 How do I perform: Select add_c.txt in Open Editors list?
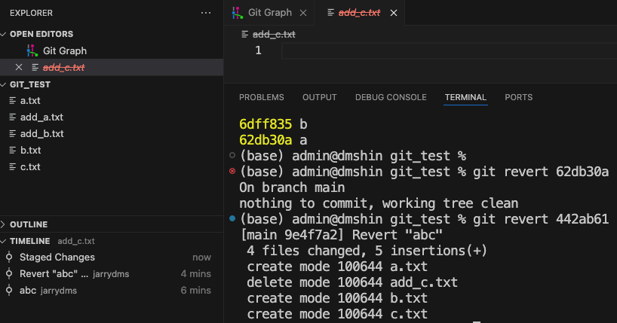click(112, 67)
